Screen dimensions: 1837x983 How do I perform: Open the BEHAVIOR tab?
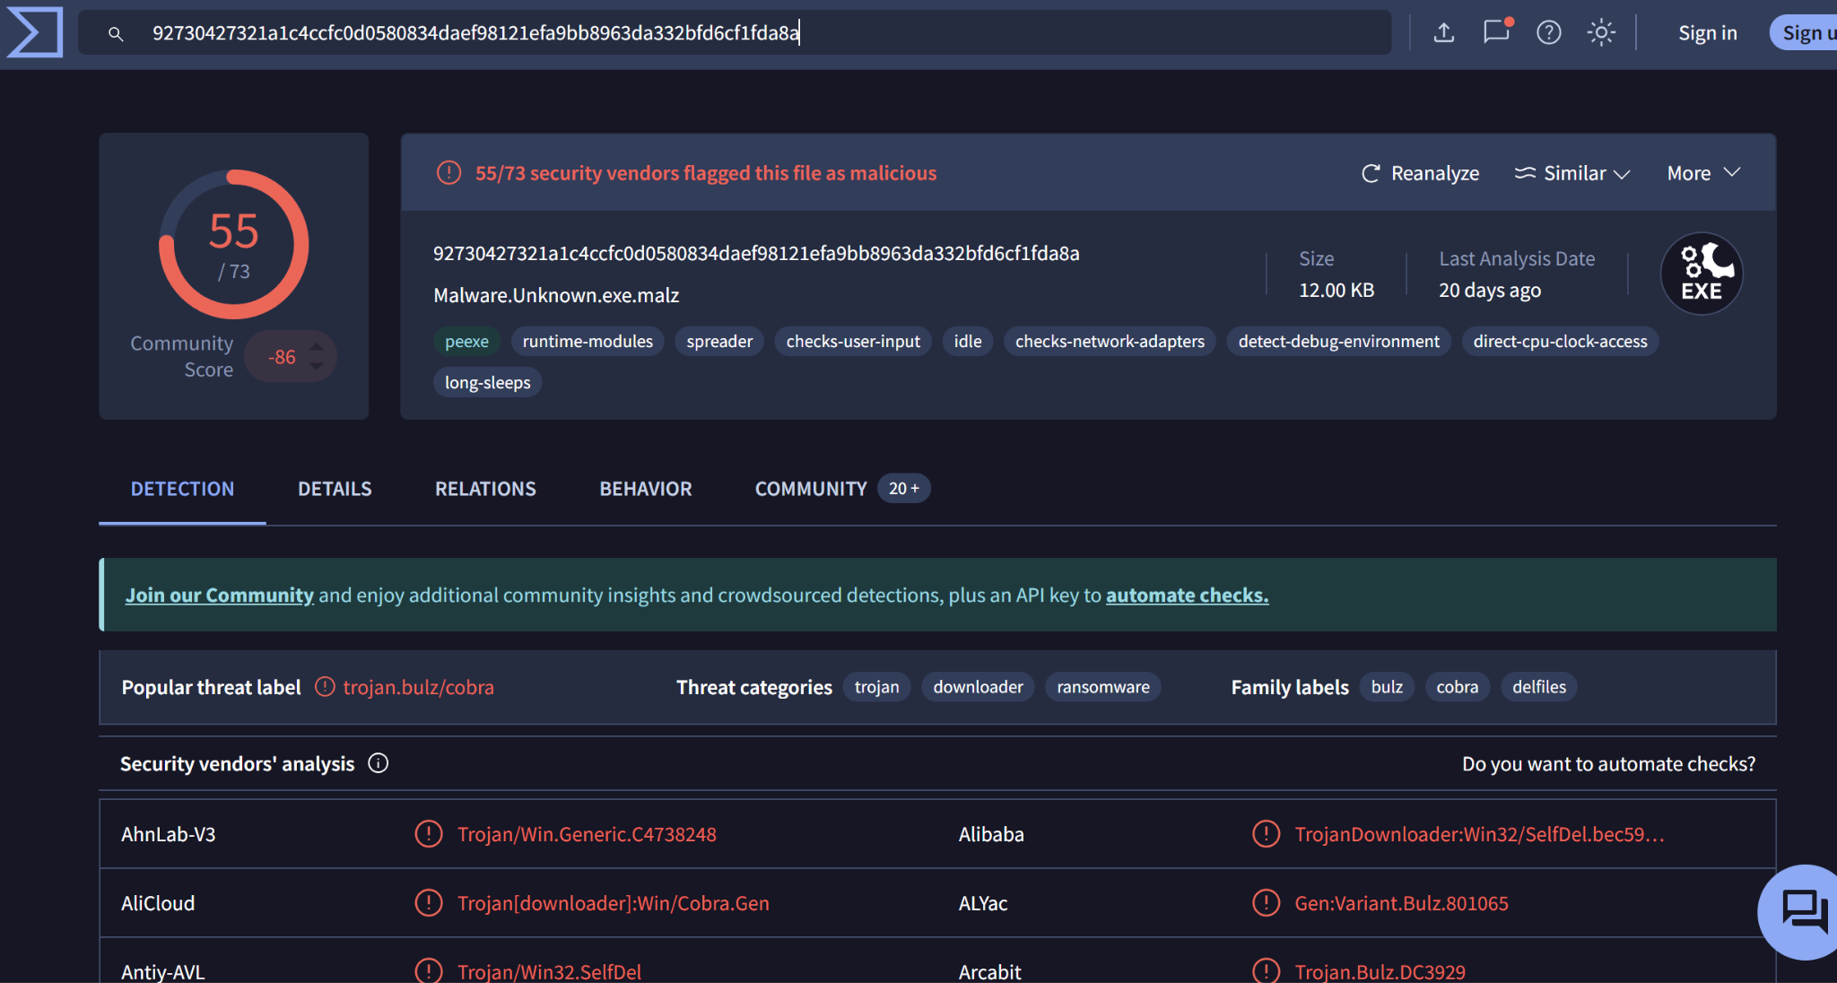pos(646,489)
